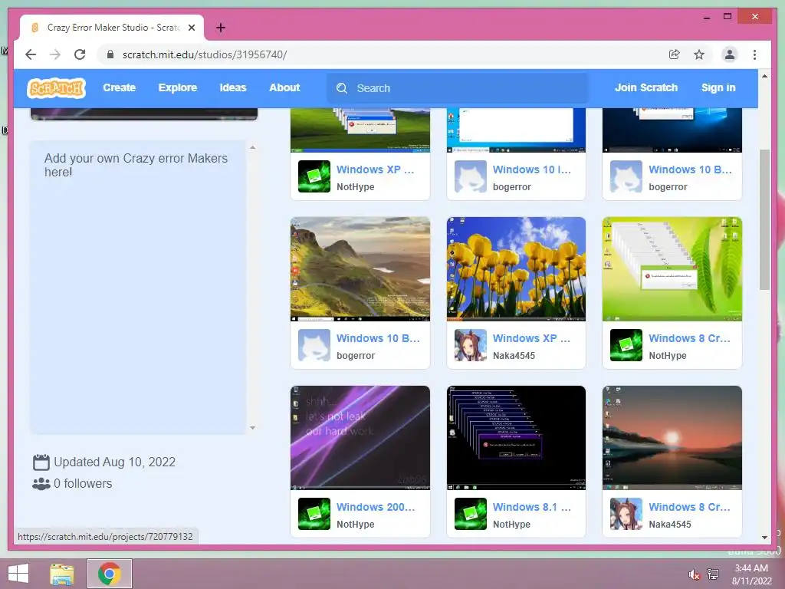Click page scrollbar down arrow

point(764,538)
